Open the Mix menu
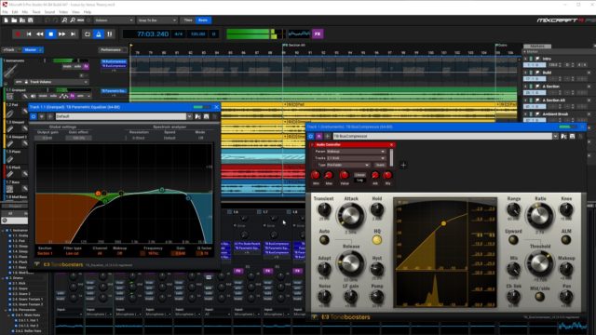 [x=25, y=12]
